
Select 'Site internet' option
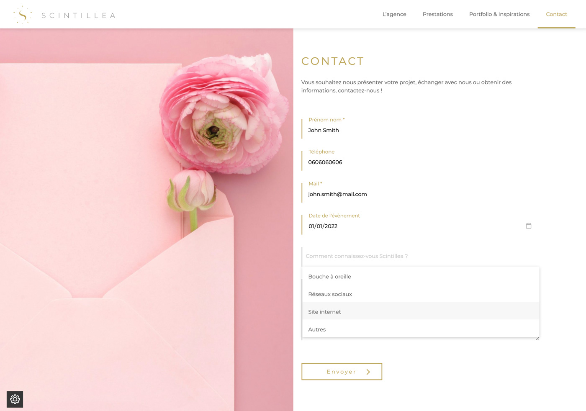coord(421,312)
